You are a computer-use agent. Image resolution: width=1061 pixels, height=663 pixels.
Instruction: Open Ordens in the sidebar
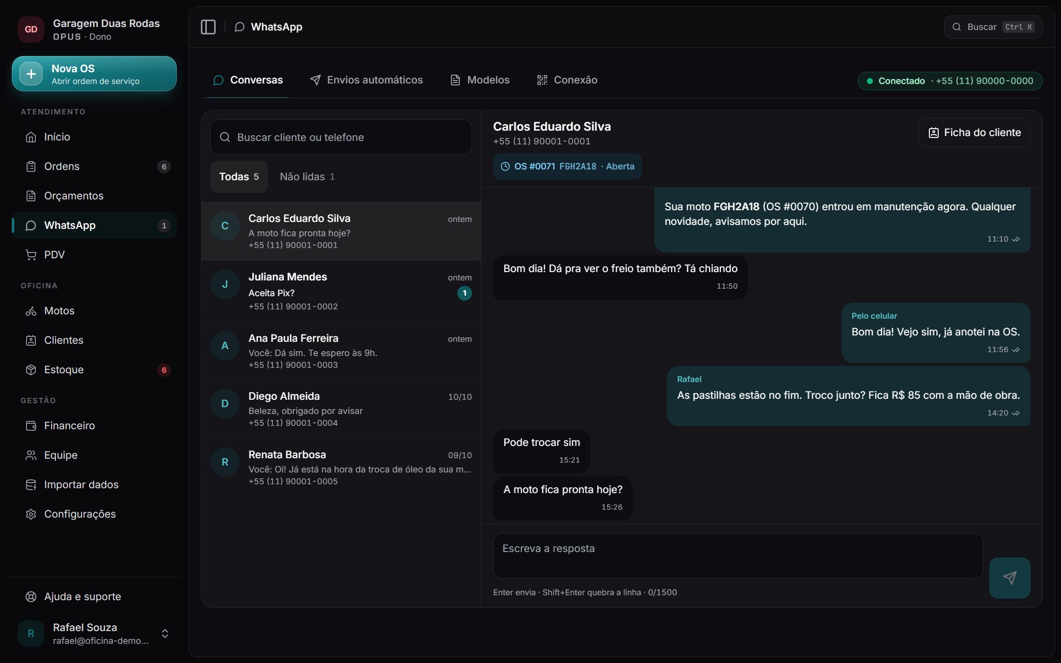(x=94, y=166)
